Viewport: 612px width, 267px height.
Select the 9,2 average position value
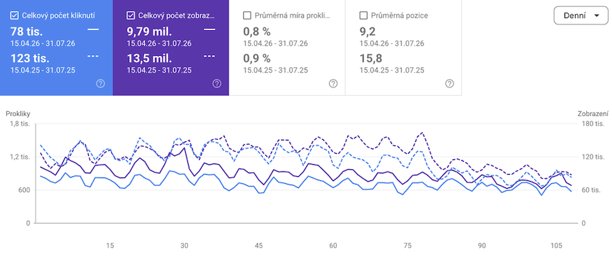[x=367, y=31]
